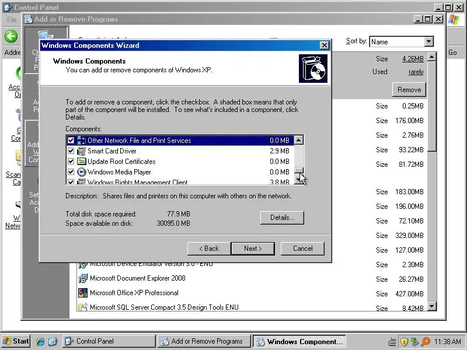
Task: Click the SQL Server Compact Design Tools icon
Action: pos(83,307)
